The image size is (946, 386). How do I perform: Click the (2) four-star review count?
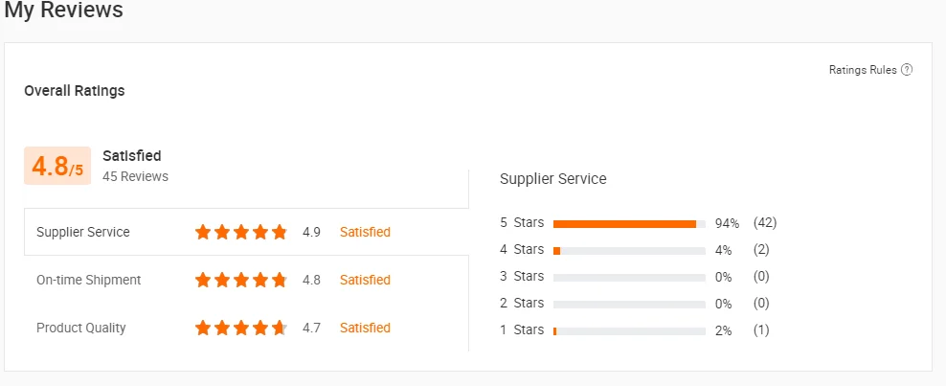pos(761,250)
